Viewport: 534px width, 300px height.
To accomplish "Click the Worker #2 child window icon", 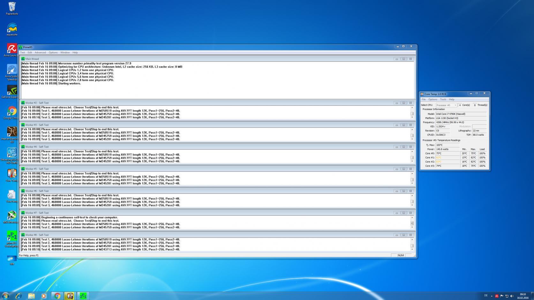I will (23, 103).
